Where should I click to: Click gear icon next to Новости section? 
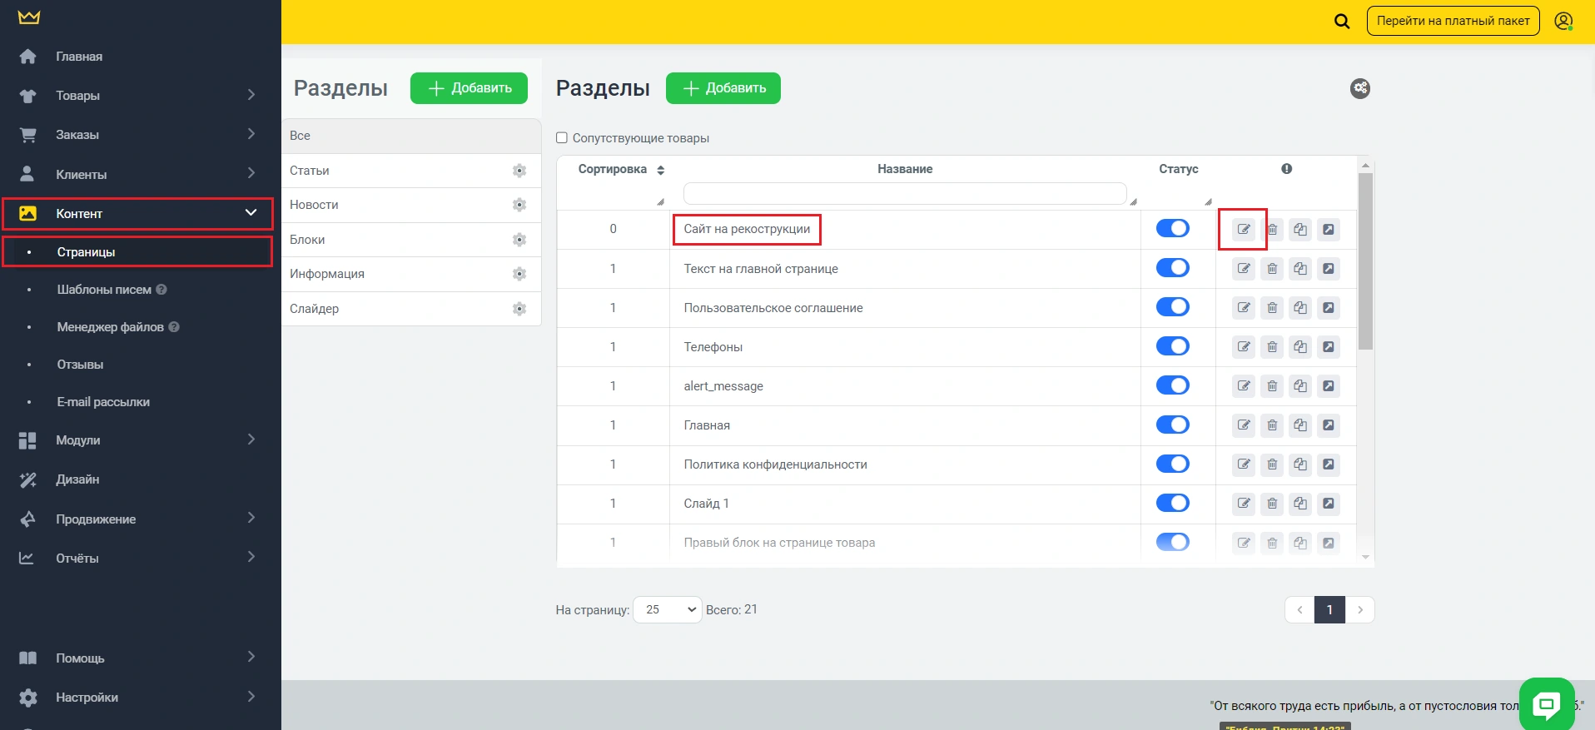click(519, 205)
